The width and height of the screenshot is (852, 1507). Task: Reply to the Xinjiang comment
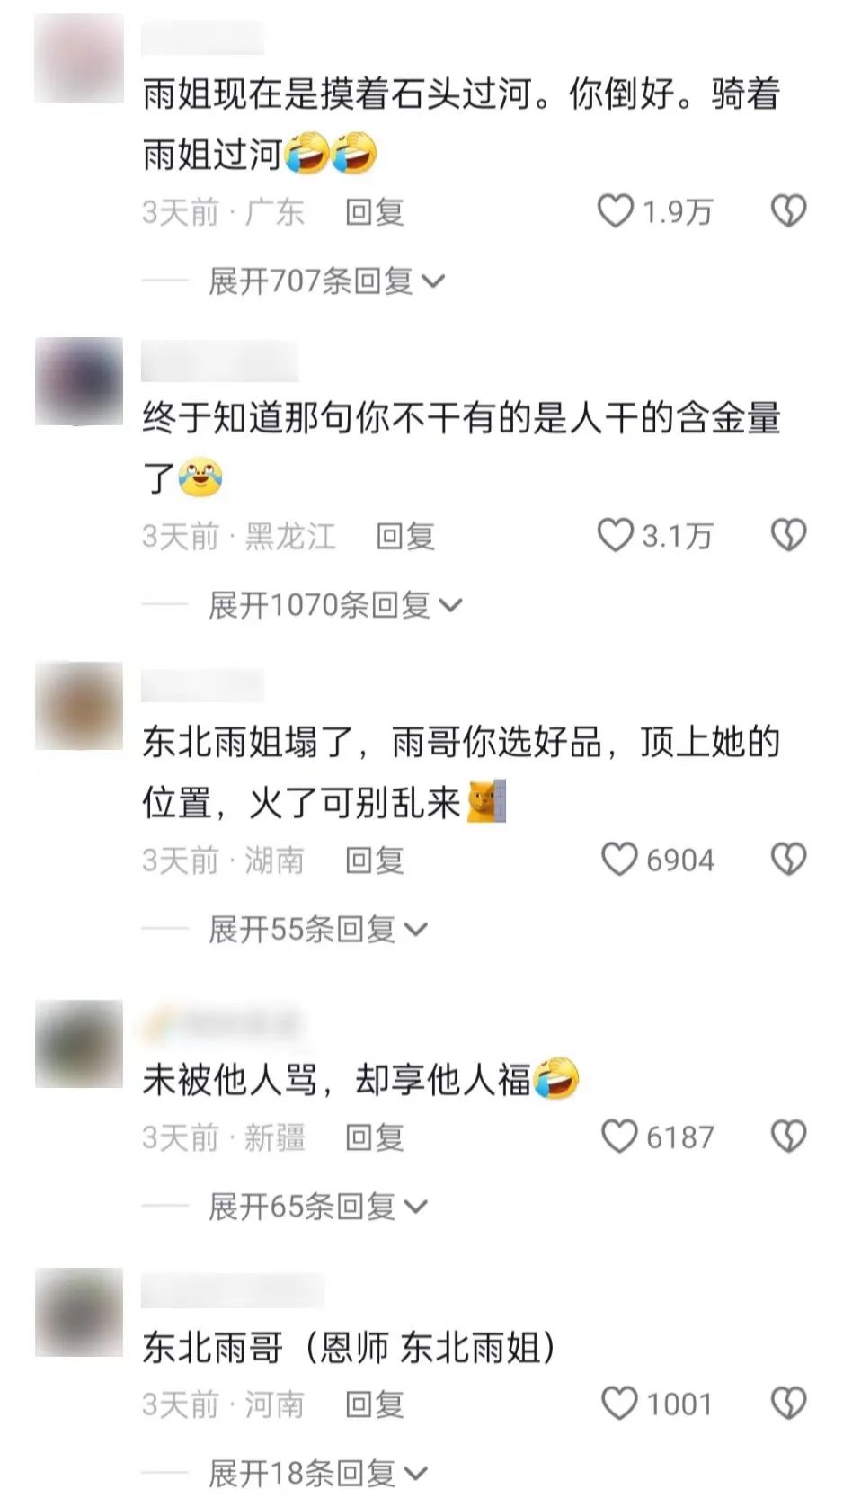(x=375, y=1137)
